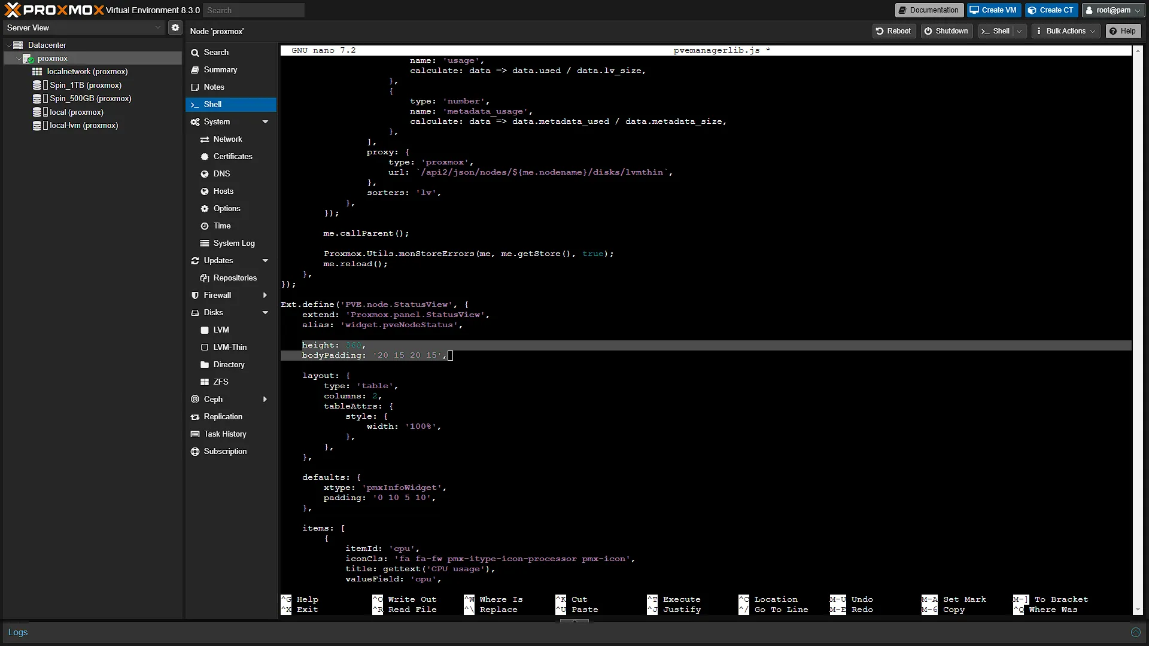This screenshot has height=646, width=1149.
Task: Click the ZFS grid icon
Action: (205, 382)
